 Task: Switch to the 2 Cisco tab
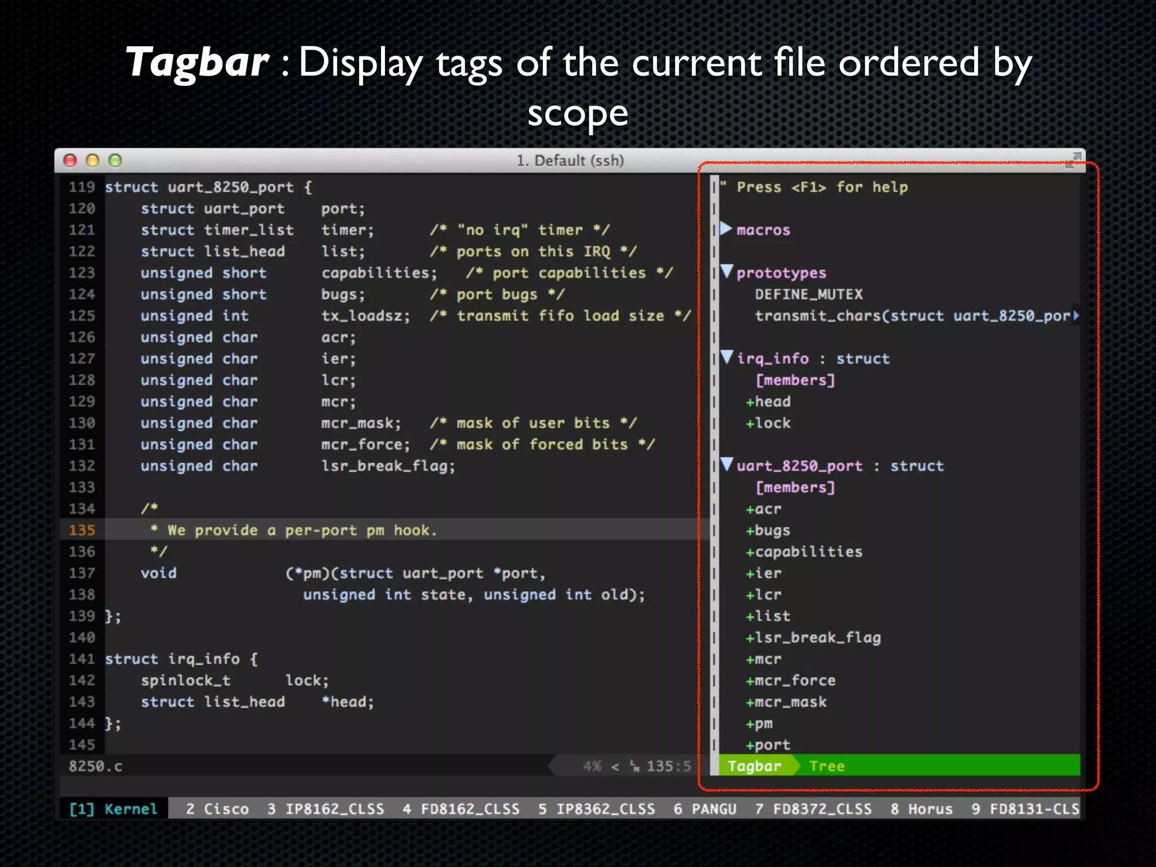pyautogui.click(x=217, y=809)
